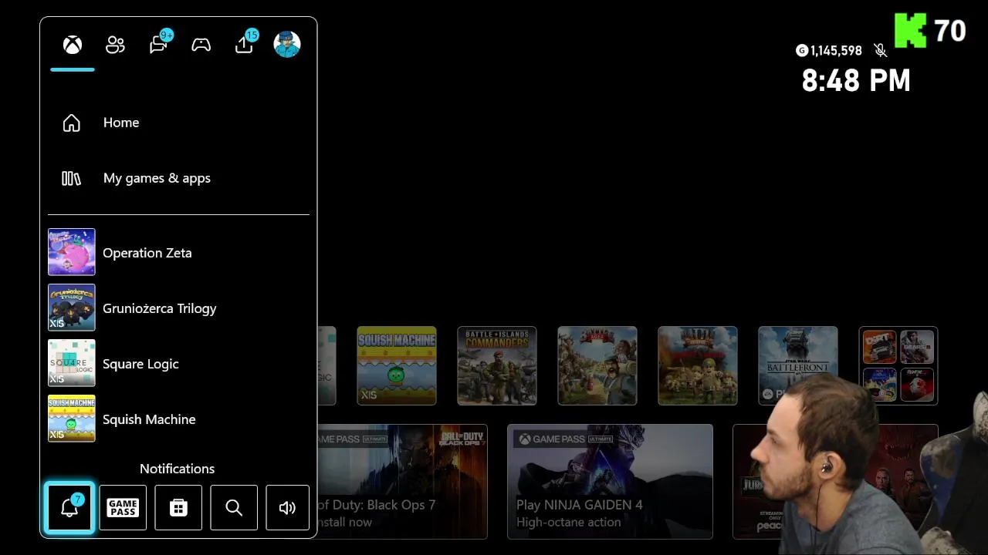Open the profile avatar tab
The height and width of the screenshot is (555, 988).
287,44
